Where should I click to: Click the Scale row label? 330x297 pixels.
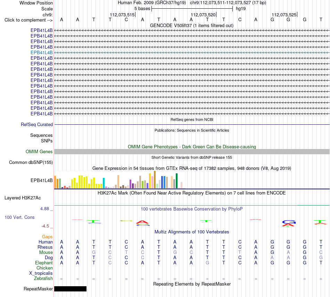point(47,9)
